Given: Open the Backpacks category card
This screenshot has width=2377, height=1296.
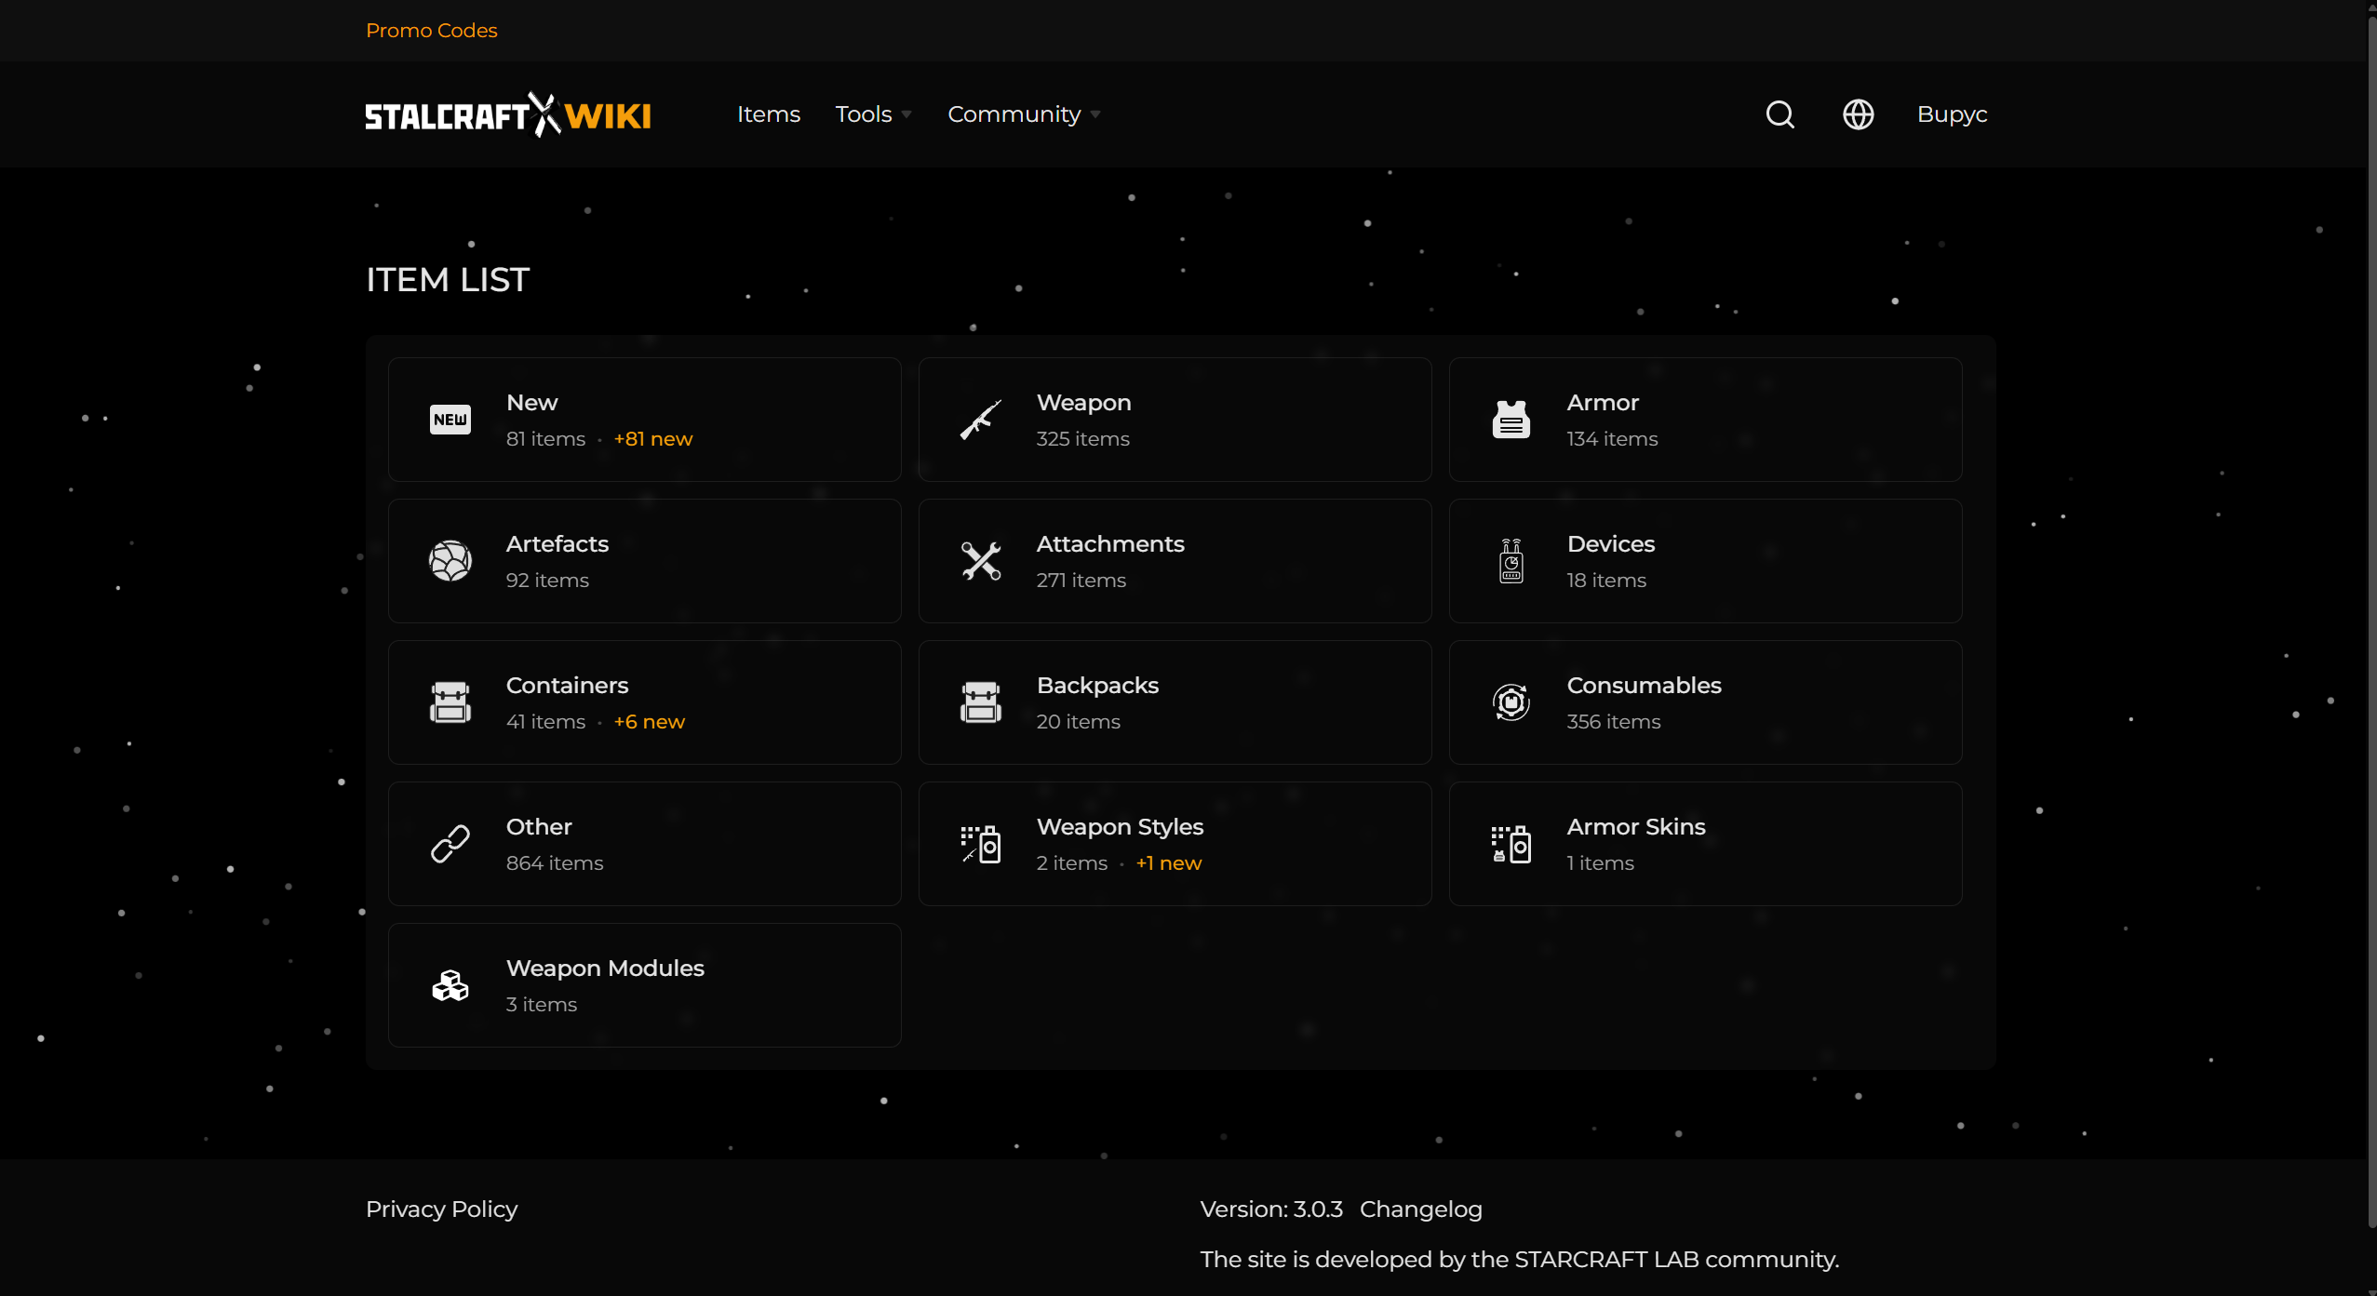Looking at the screenshot, I should click(x=1175, y=702).
